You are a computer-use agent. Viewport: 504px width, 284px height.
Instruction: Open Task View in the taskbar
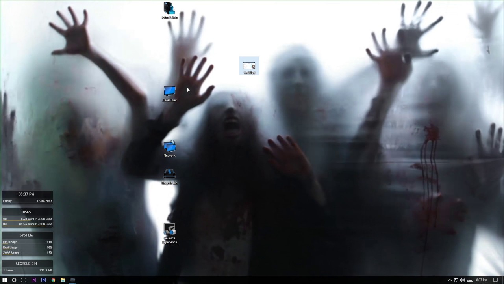[24, 280]
